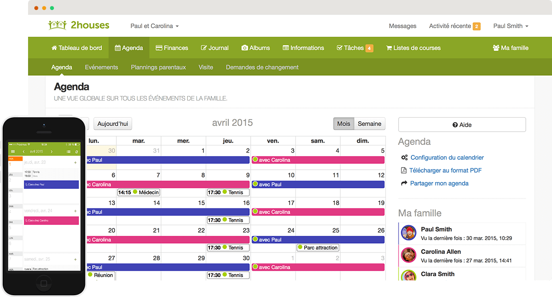
Task: Click the Finances credit card icon
Action: [159, 48]
